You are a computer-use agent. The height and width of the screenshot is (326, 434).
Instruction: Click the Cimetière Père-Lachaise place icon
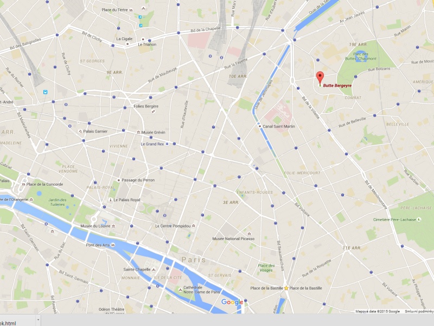coord(419,220)
